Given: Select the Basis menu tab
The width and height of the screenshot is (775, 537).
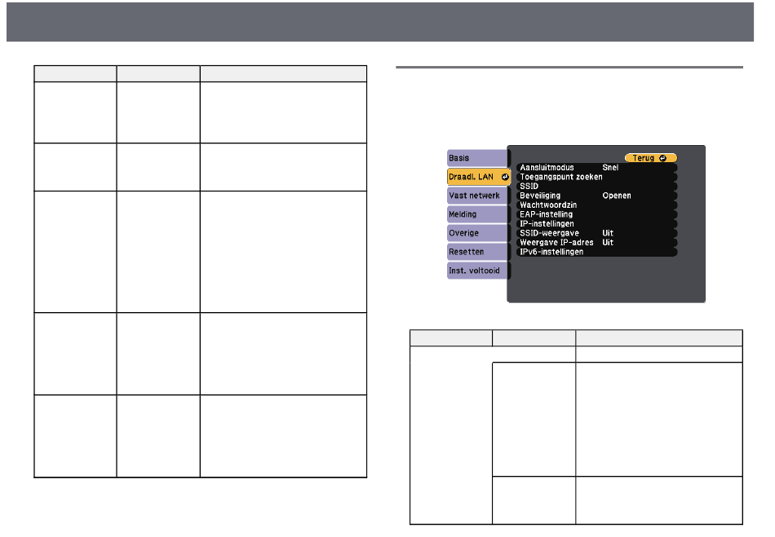Looking at the screenshot, I should 477,158.
